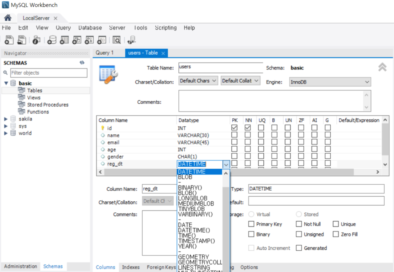
Task: Click the gender column diamond icon
Action: point(103,157)
